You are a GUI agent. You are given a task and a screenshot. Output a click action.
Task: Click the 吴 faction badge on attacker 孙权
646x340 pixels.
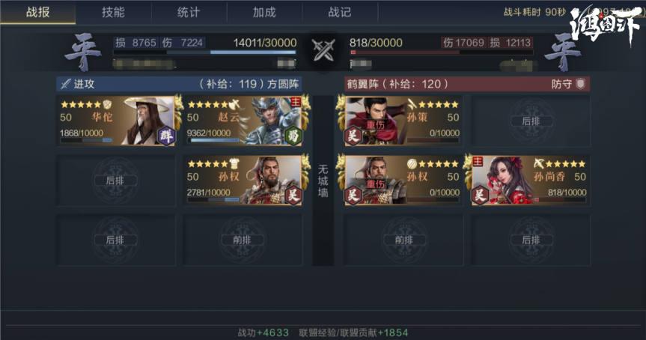(293, 195)
